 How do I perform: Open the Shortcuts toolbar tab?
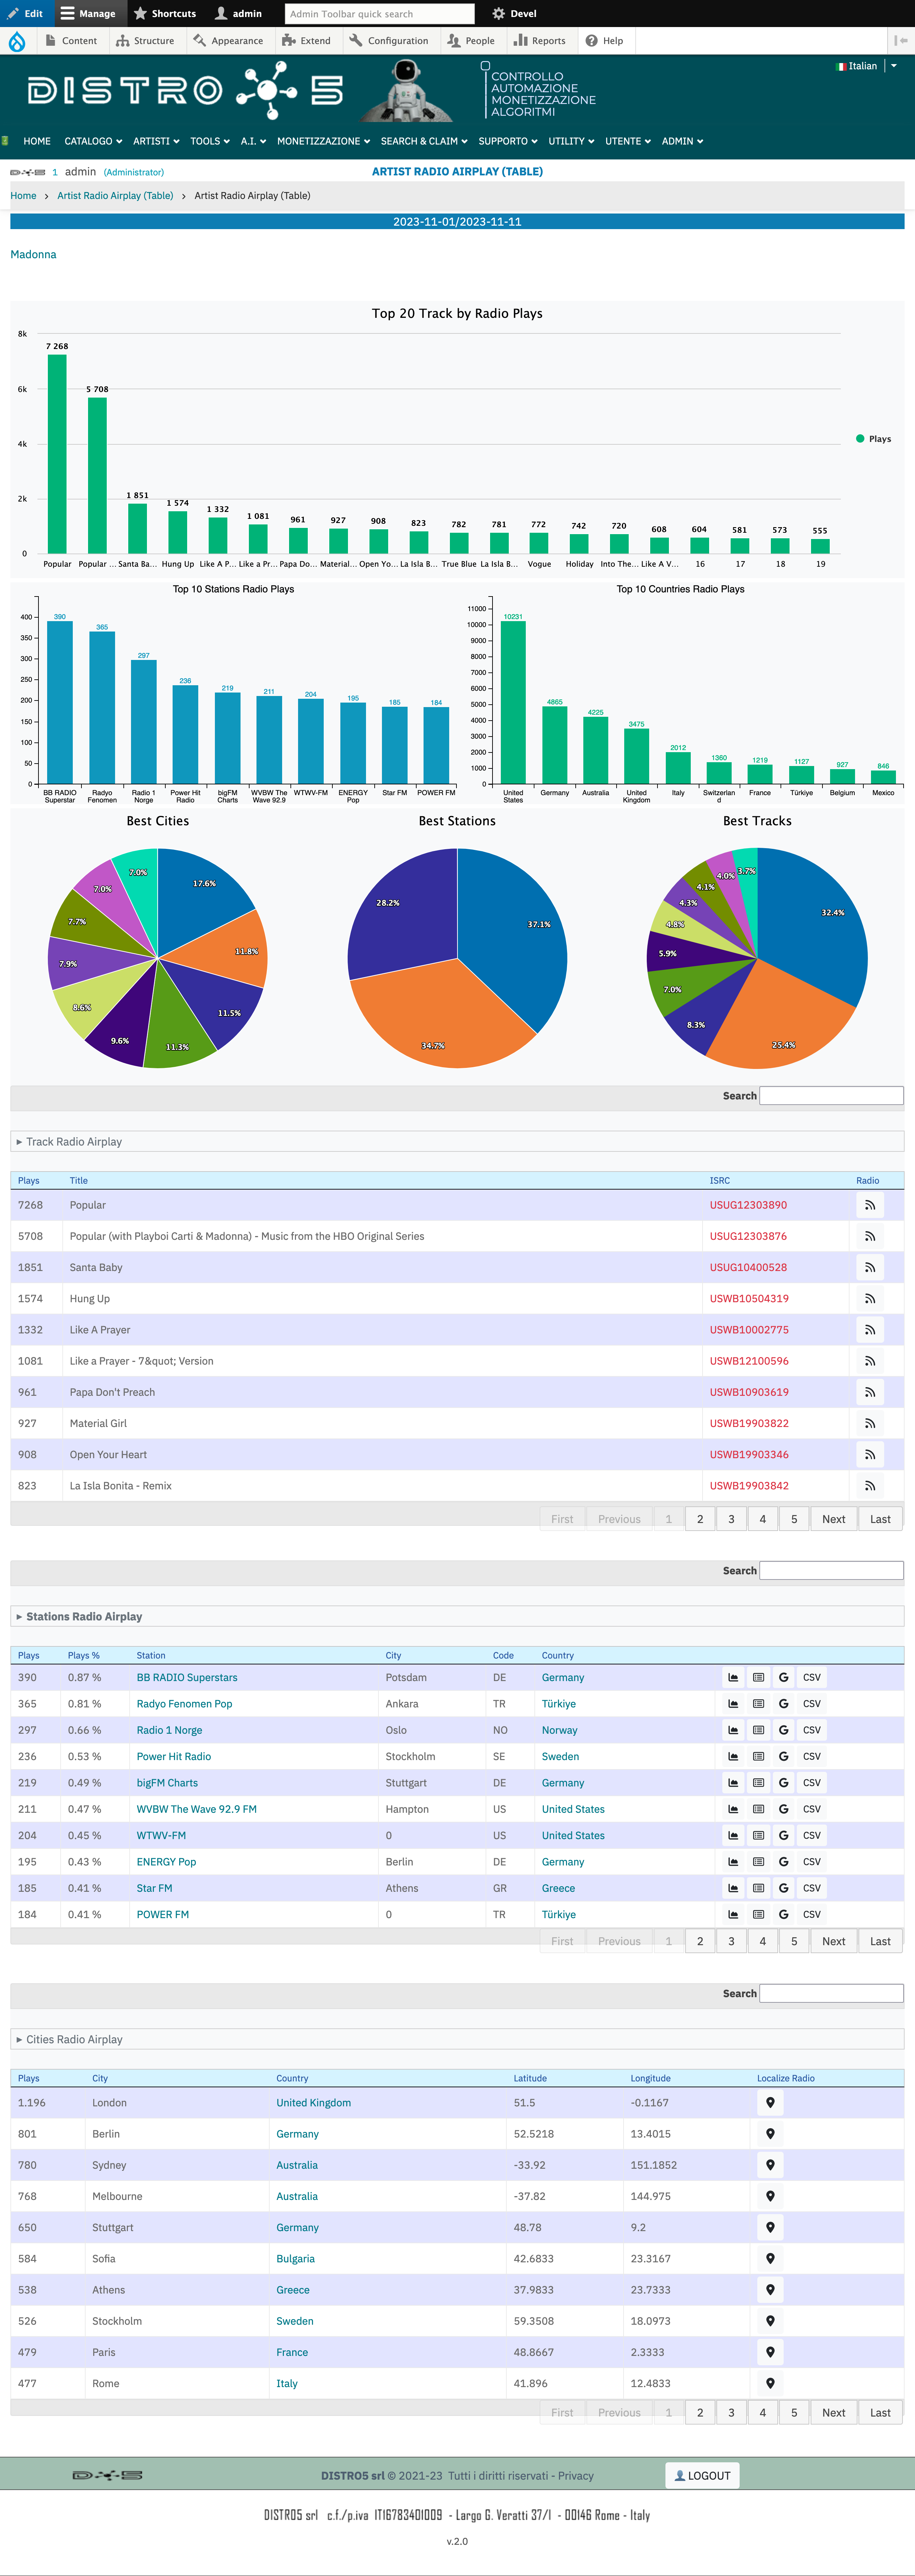coord(165,13)
